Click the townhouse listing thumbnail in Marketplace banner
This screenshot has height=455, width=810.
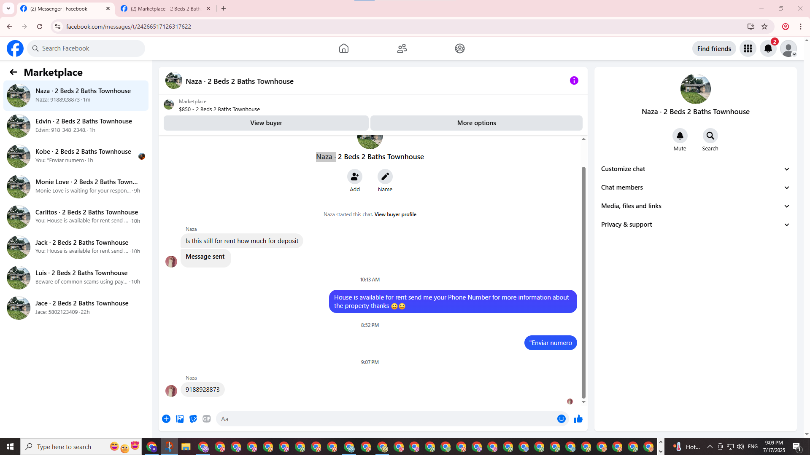click(x=169, y=104)
